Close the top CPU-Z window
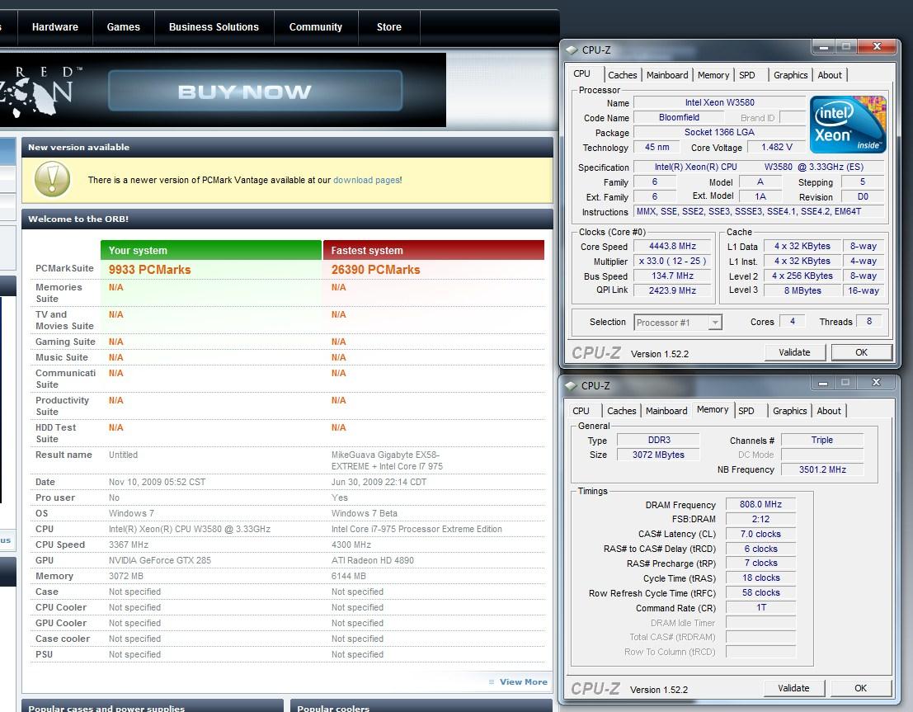Screen dimensions: 913x712 pyautogui.click(x=877, y=46)
